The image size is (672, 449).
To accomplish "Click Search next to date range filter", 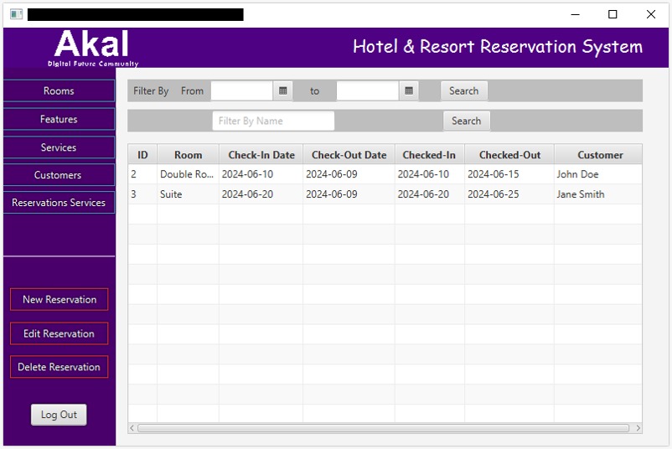I will (x=463, y=90).
